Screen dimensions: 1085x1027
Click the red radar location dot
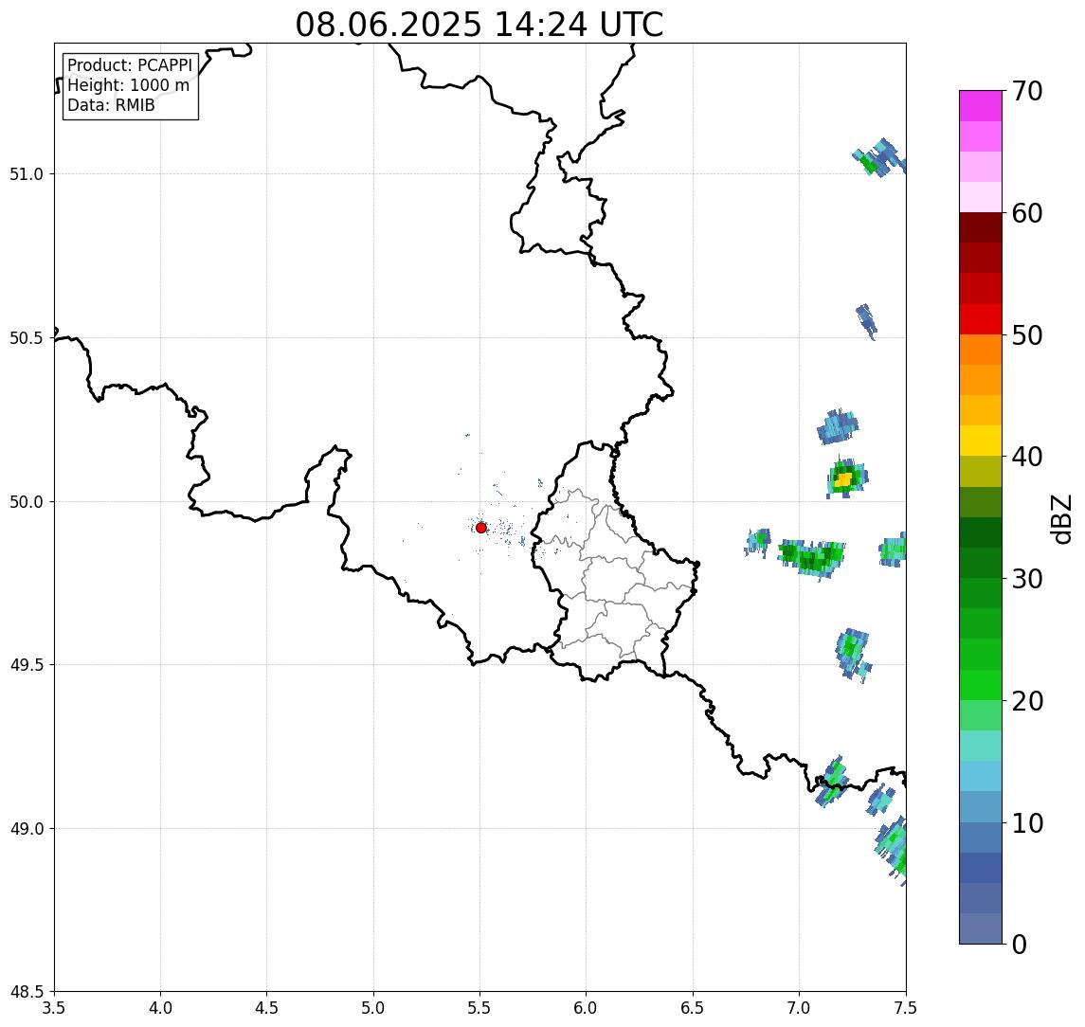[x=481, y=528]
